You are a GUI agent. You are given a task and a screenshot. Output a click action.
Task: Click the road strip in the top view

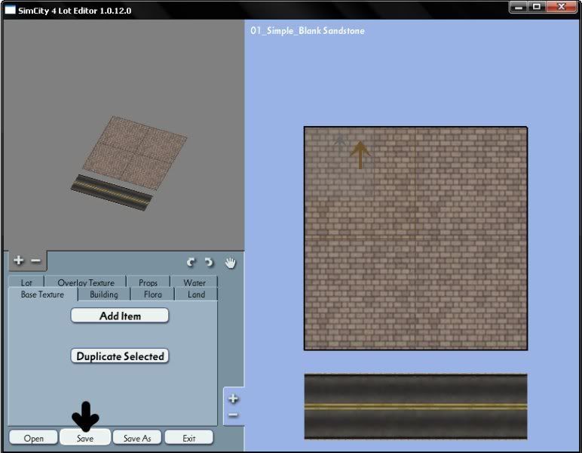415,406
